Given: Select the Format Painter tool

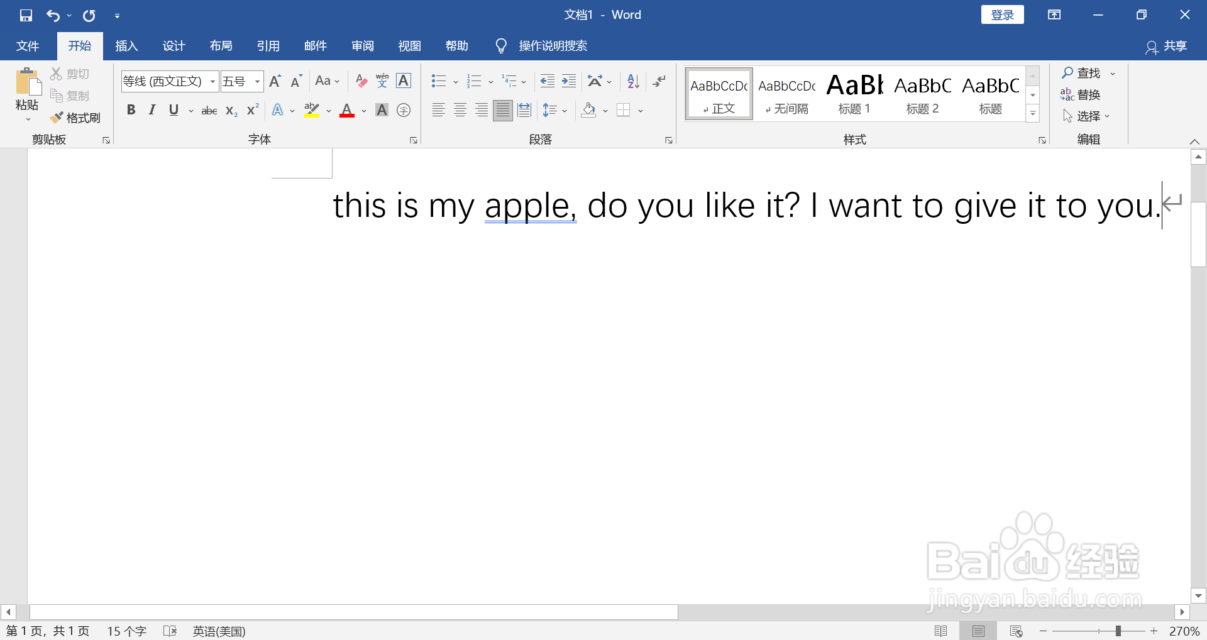Looking at the screenshot, I should (75, 118).
